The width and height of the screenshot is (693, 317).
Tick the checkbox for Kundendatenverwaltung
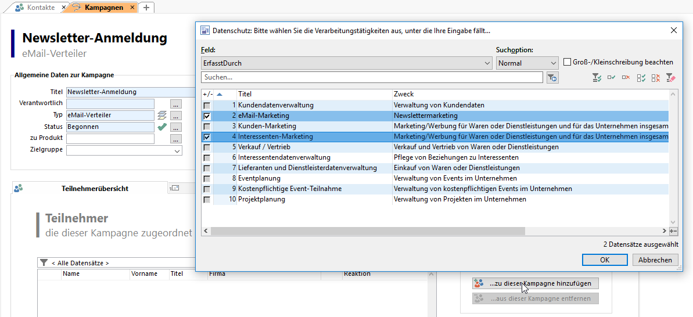coord(207,106)
